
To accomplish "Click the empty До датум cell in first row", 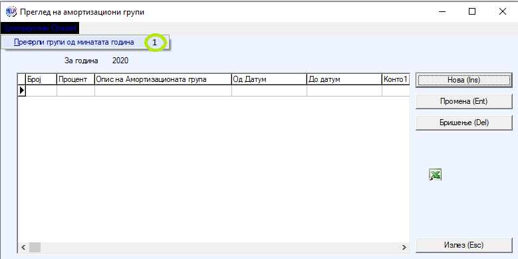I will [344, 91].
